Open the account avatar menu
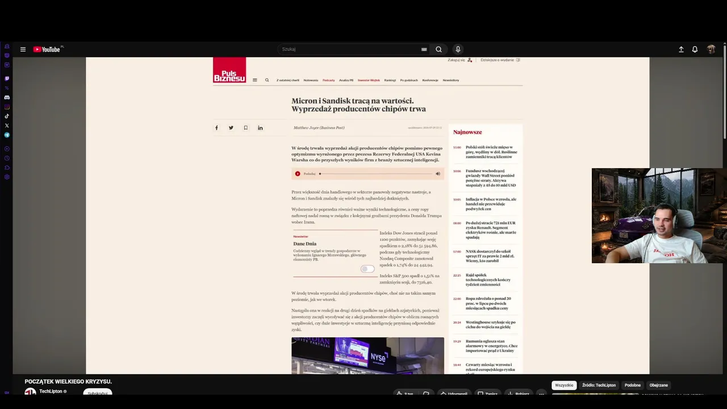The image size is (727, 409). [711, 49]
